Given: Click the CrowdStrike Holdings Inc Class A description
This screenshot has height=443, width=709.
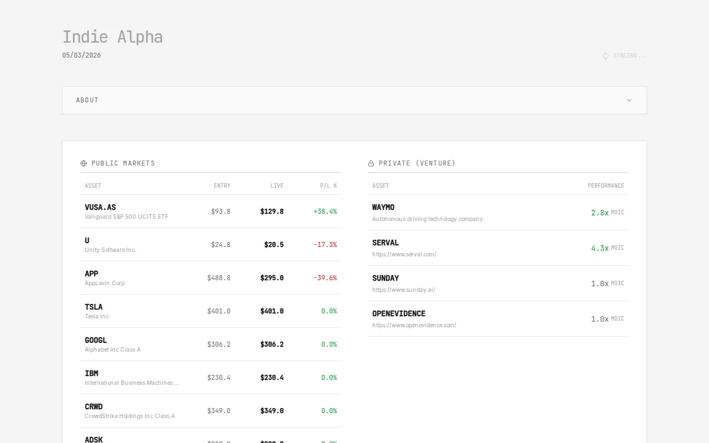Looking at the screenshot, I should (130, 416).
